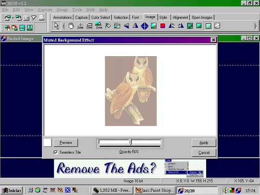Viewport: 260px width, 195px height.
Task: Select the arrow pointer tool
Action: tap(56, 26)
